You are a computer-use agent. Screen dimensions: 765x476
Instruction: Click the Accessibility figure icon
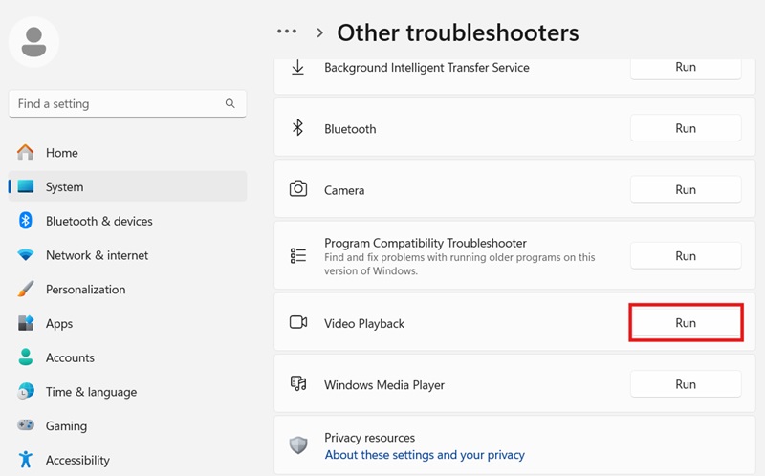point(26,460)
